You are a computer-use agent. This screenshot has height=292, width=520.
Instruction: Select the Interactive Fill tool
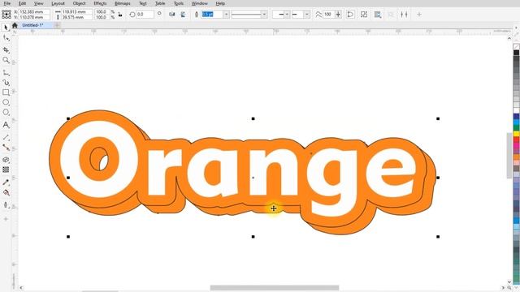pyautogui.click(x=6, y=192)
